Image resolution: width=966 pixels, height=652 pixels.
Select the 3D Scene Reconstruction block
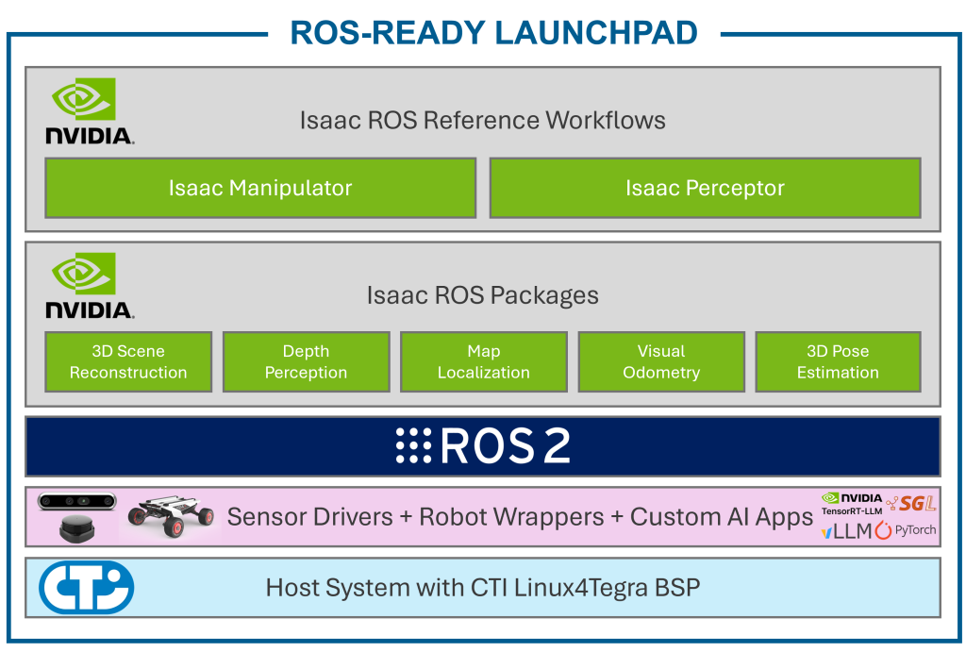(x=128, y=361)
